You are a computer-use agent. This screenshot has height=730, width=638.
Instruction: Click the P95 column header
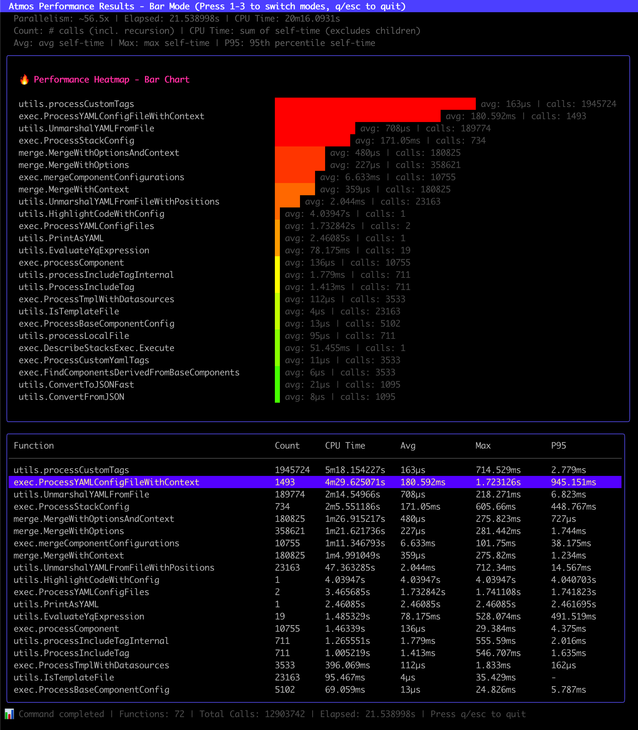click(x=558, y=445)
